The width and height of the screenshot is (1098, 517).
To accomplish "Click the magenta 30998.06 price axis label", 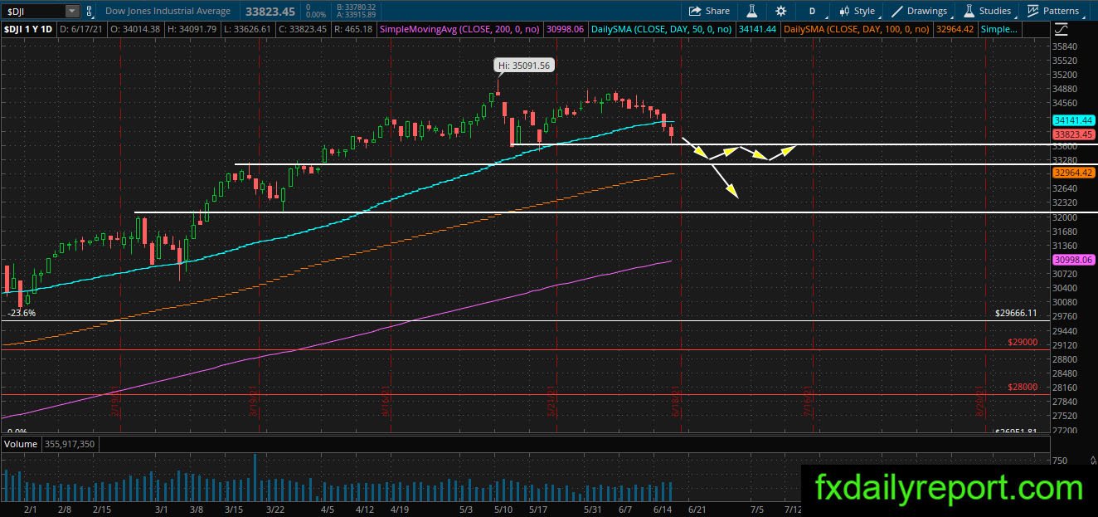I will (x=1073, y=260).
